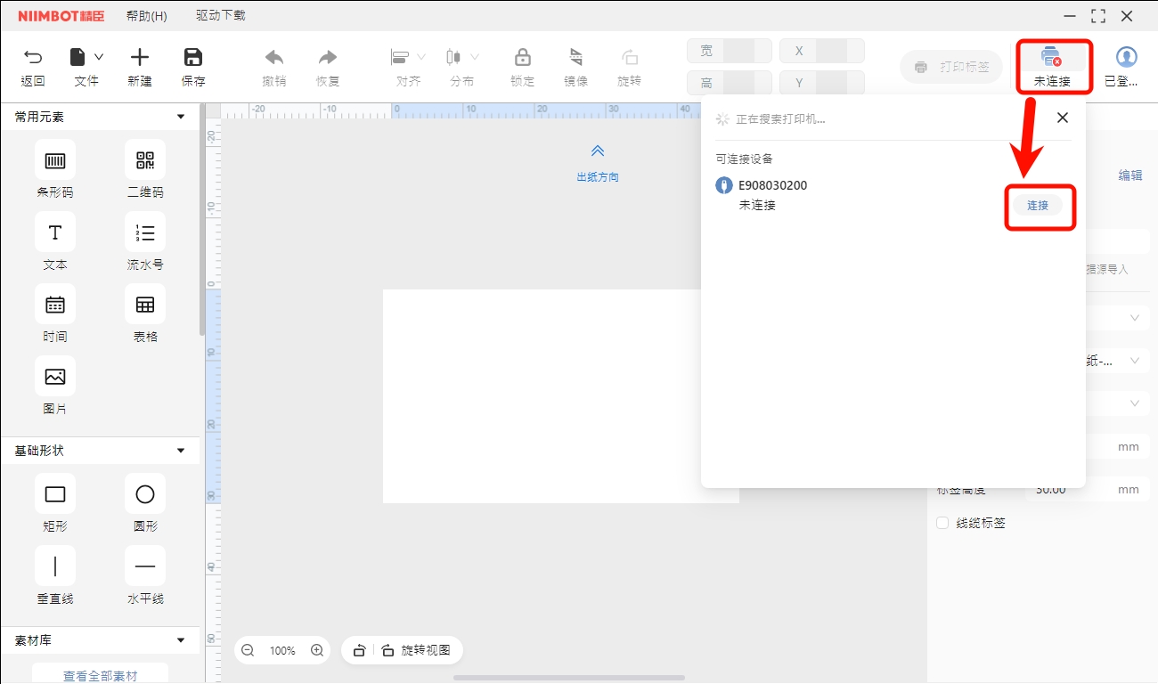Image resolution: width=1158 pixels, height=684 pixels.
Task: Add a 水平线 horizontal line
Action: click(145, 566)
